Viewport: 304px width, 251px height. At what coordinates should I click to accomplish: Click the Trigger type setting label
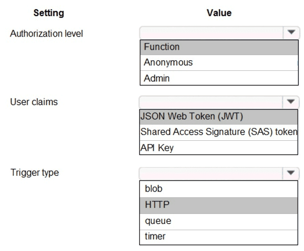(x=35, y=173)
